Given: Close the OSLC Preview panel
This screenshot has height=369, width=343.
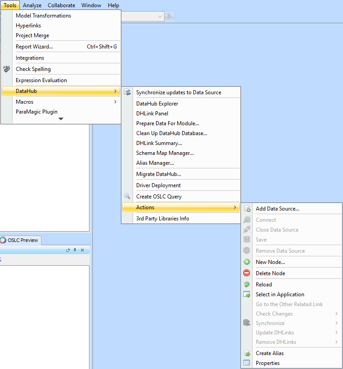Looking at the screenshot, I should tap(83, 250).
